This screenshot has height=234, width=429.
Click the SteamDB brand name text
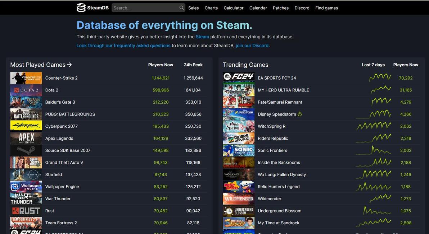(98, 8)
